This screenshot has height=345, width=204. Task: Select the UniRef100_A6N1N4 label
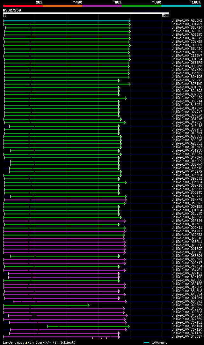[x=187, y=326]
